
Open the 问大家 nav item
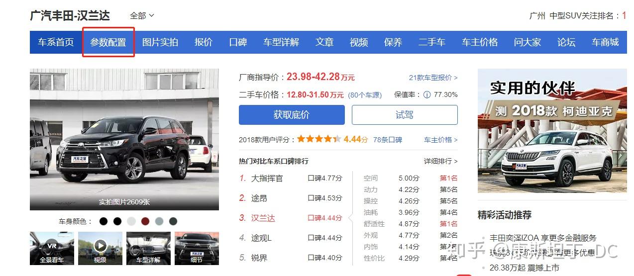coord(528,42)
